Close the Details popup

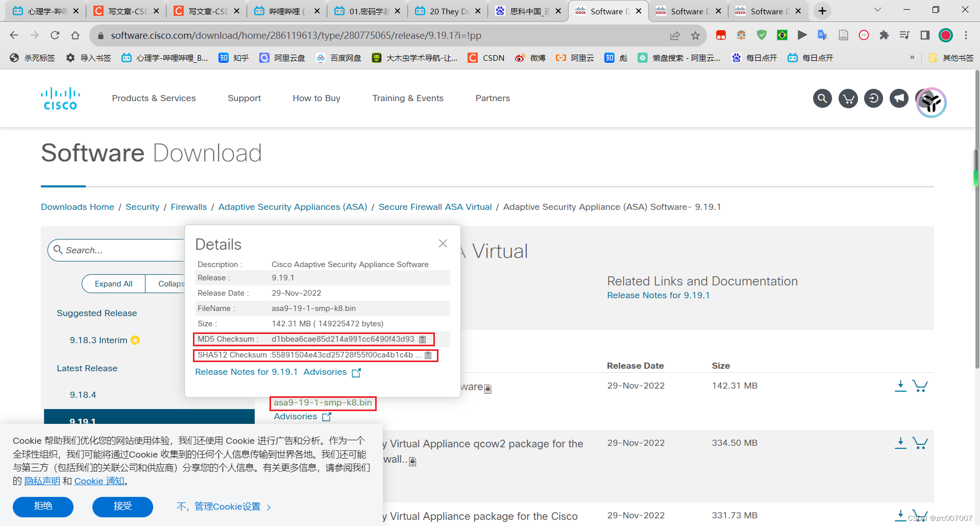point(443,244)
